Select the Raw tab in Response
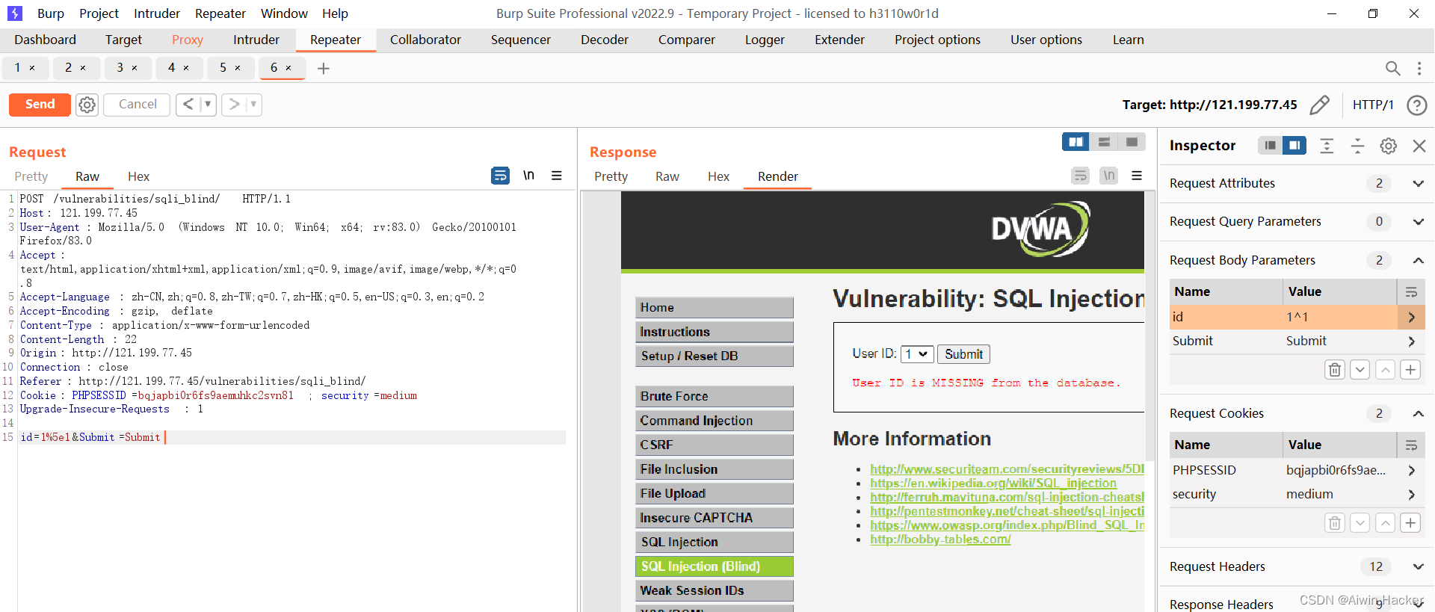The width and height of the screenshot is (1435, 612). click(x=667, y=177)
